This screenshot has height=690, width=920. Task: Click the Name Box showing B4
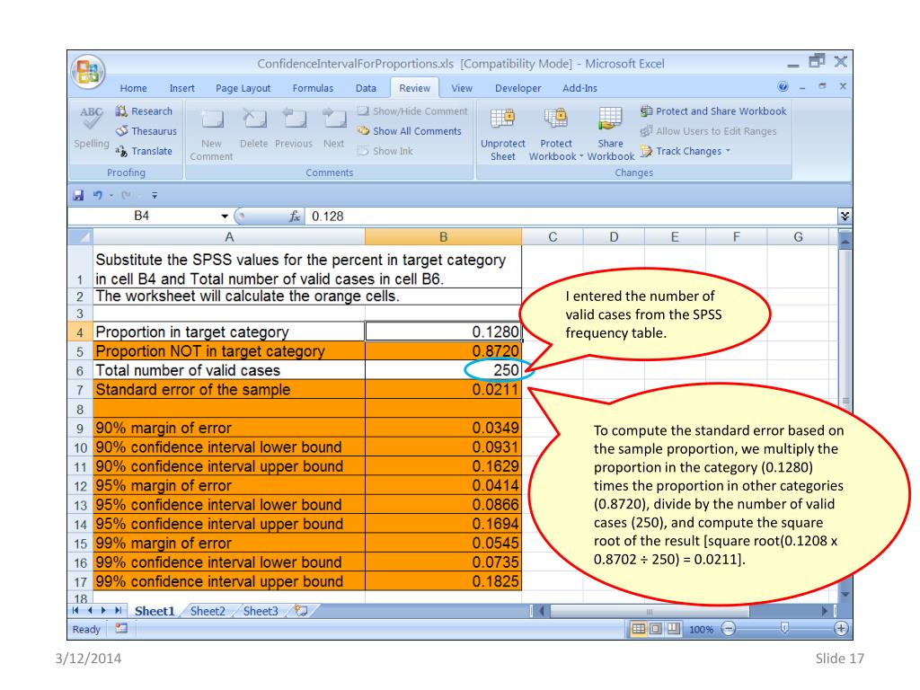[x=142, y=216]
